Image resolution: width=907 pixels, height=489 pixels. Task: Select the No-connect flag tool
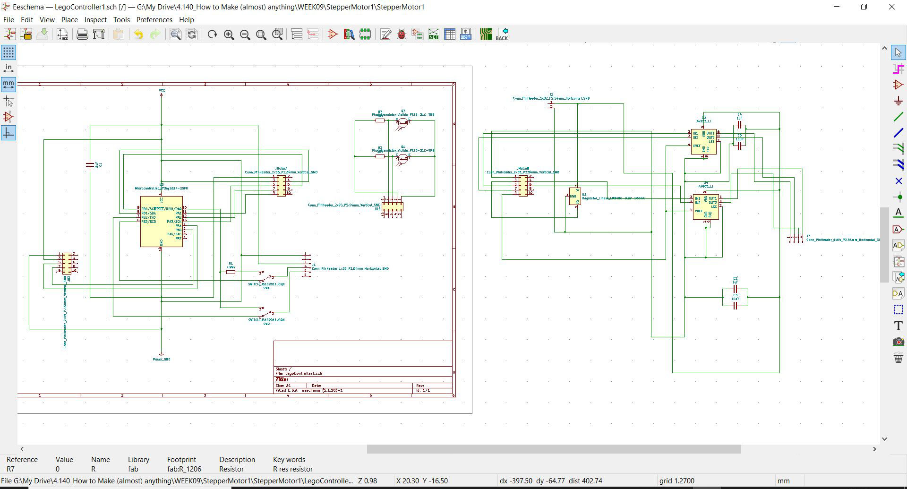898,181
